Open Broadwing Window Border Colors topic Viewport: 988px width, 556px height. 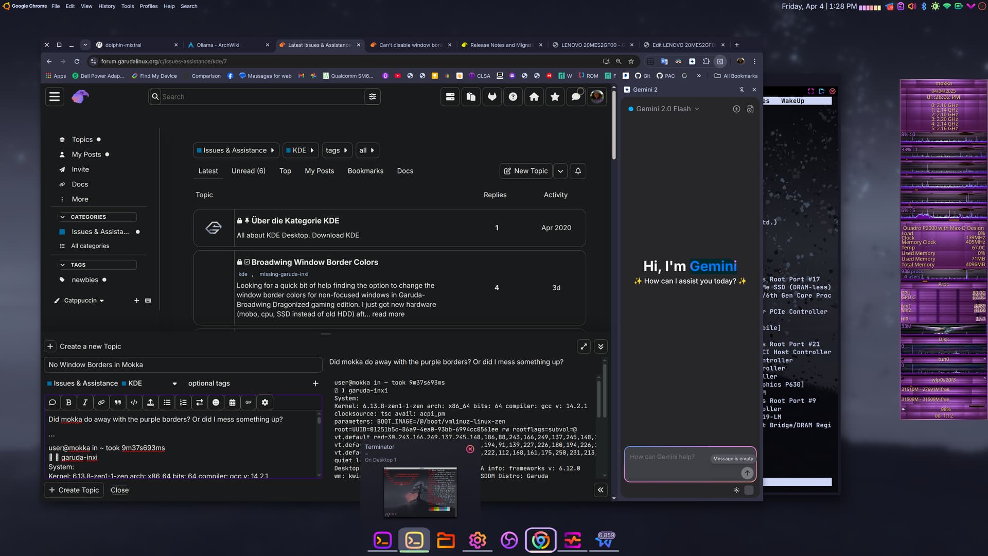pos(315,263)
